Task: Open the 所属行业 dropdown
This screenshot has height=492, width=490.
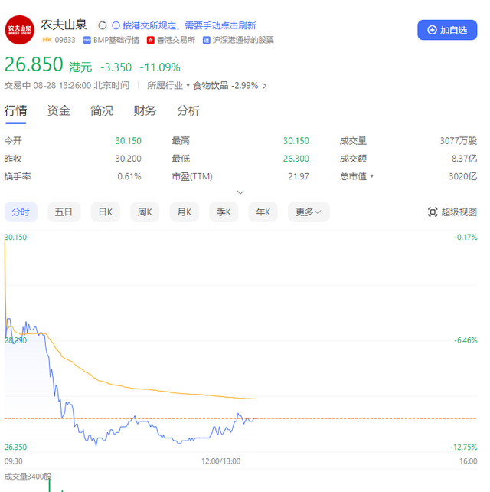Action: pos(168,85)
